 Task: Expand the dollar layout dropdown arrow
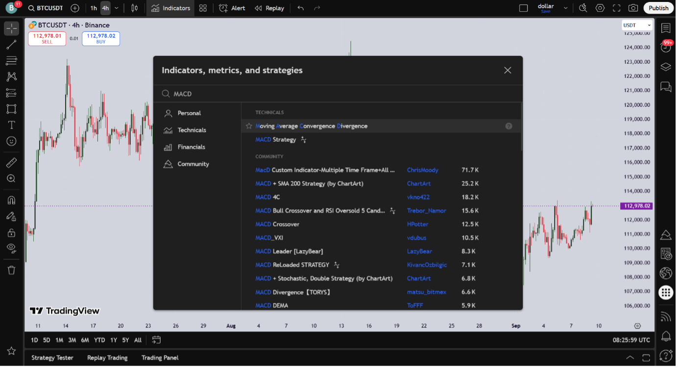coord(566,8)
